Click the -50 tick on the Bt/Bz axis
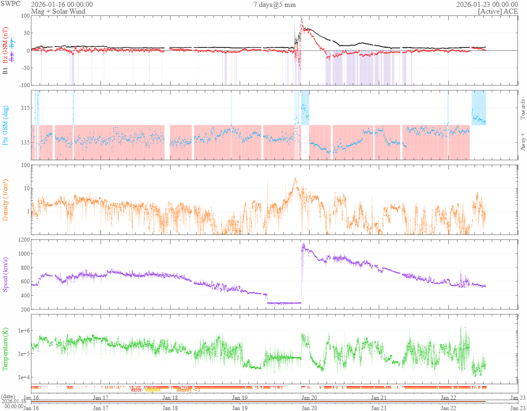Viewport: 527px width, 411px height. (25, 68)
